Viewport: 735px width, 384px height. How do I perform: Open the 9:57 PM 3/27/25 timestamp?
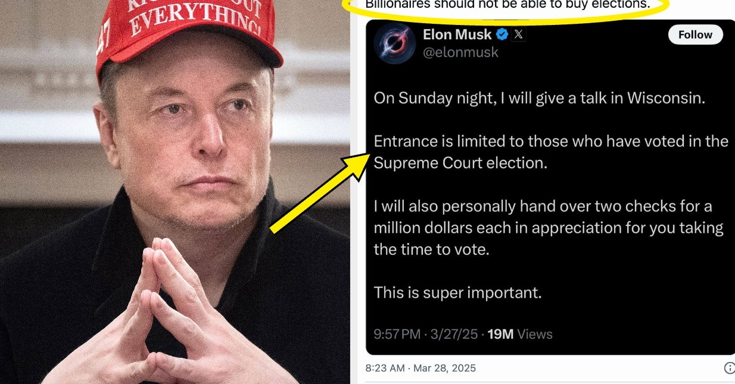(x=426, y=334)
